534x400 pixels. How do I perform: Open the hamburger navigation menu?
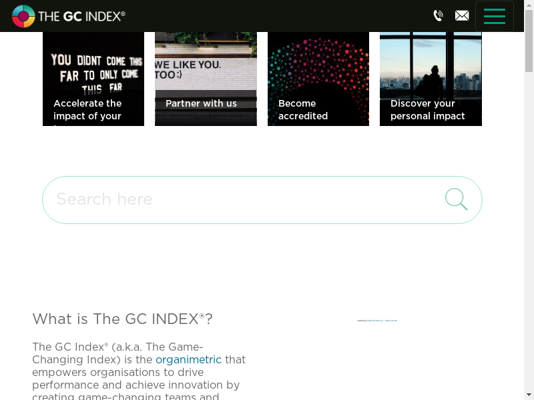click(x=494, y=16)
